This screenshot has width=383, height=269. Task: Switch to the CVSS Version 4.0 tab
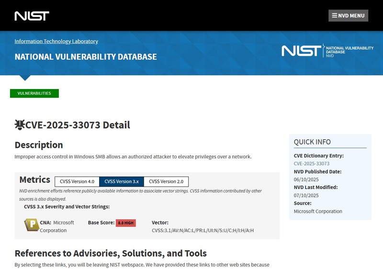click(77, 181)
